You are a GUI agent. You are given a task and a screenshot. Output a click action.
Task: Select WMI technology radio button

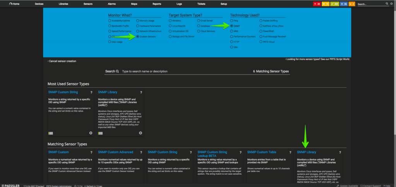[232, 31]
